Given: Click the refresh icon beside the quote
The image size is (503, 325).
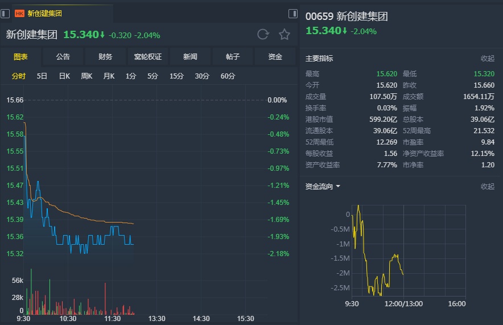Looking at the screenshot, I should (x=263, y=34).
